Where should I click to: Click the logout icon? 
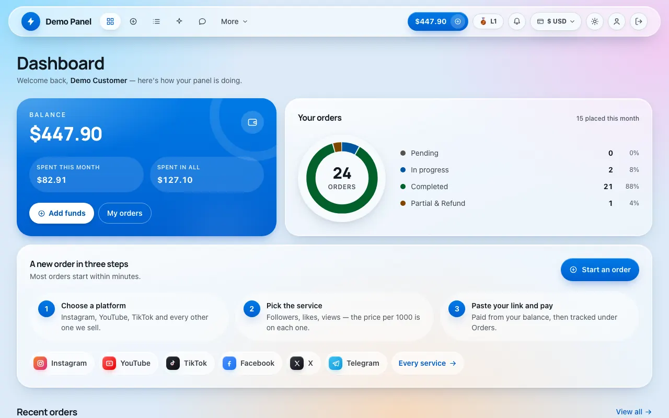pos(639,21)
